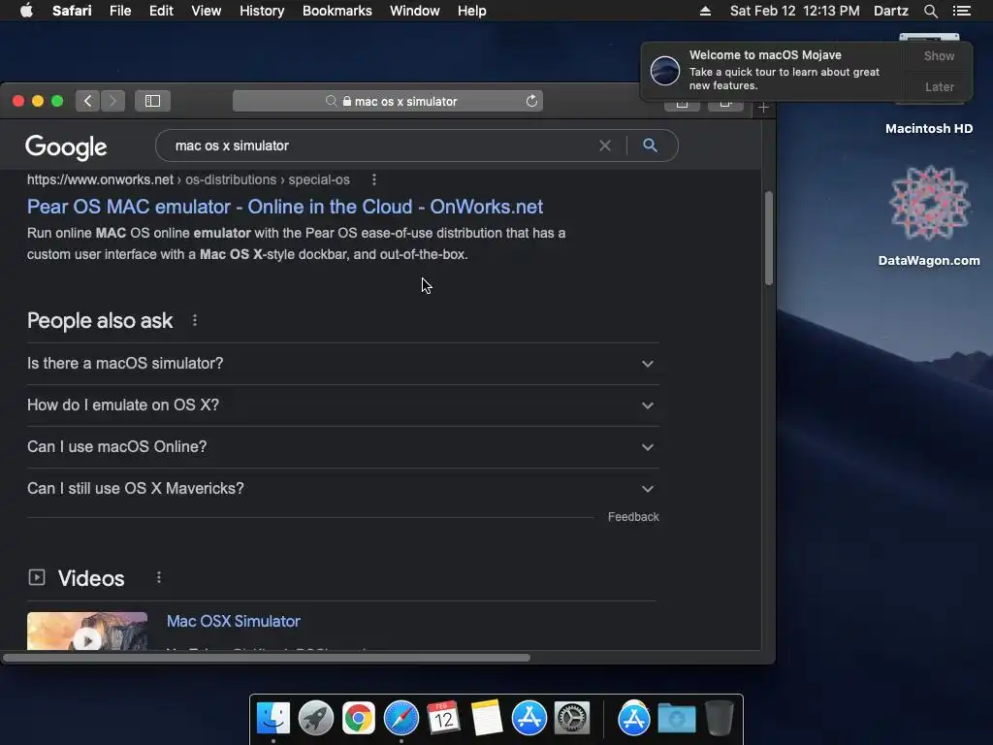Open Pear OS MAC emulator OnWorks link
993x745 pixels.
tap(285, 207)
